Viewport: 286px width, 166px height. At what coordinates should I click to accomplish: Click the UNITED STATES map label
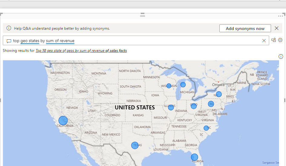[x=135, y=107]
